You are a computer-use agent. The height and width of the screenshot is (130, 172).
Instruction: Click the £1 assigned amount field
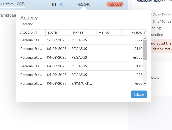pyautogui.click(x=54, y=4)
